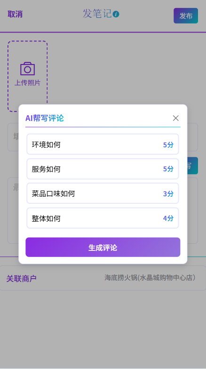Click the AI帮写评论 dialog title

[44, 118]
